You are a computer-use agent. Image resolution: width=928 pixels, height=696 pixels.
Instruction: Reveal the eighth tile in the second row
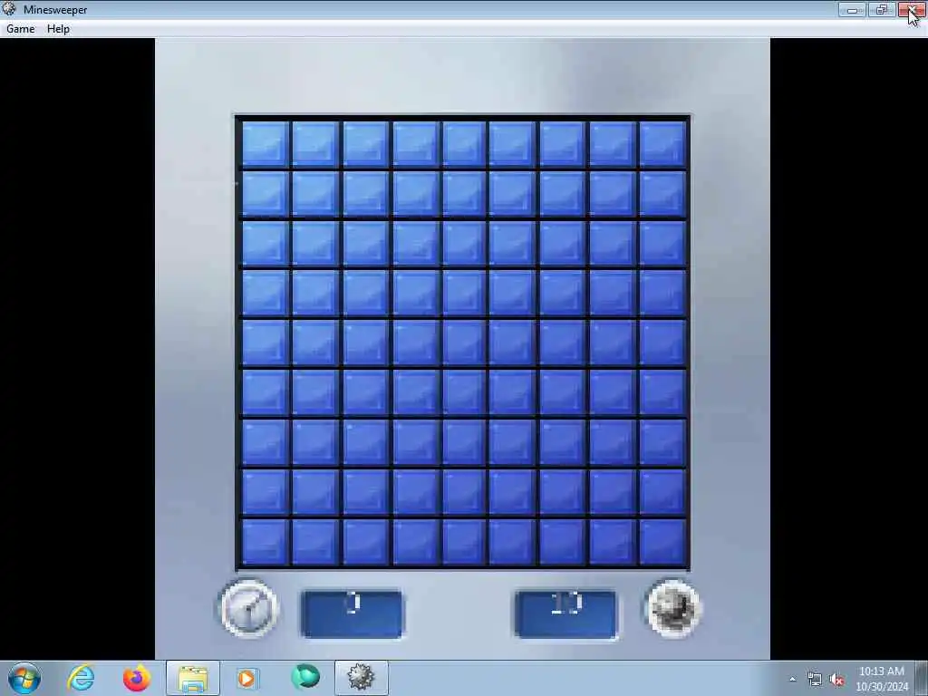612,194
